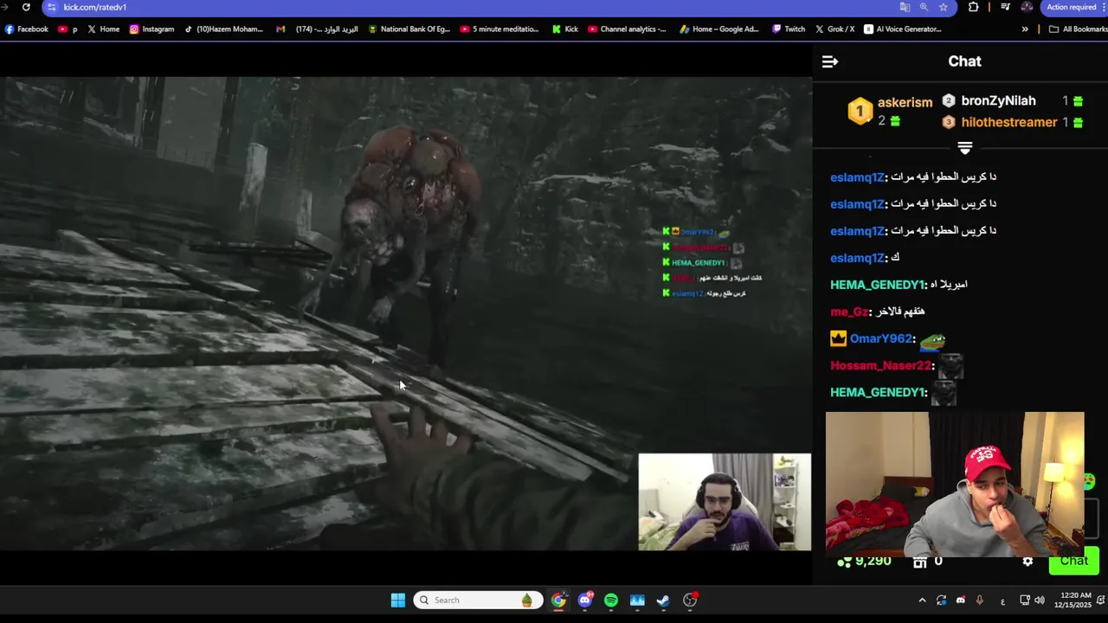
Task: Click the bottom HEMA_GENEDY1 username with emote
Action: coord(878,392)
